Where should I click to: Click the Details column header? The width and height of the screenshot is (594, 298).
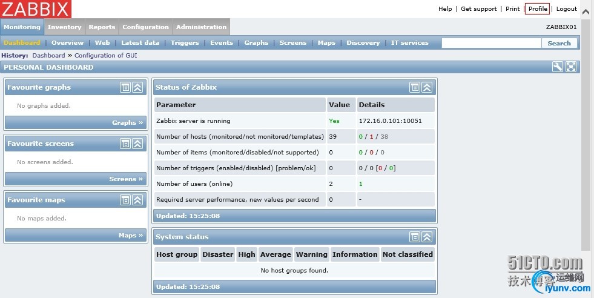[396, 105]
